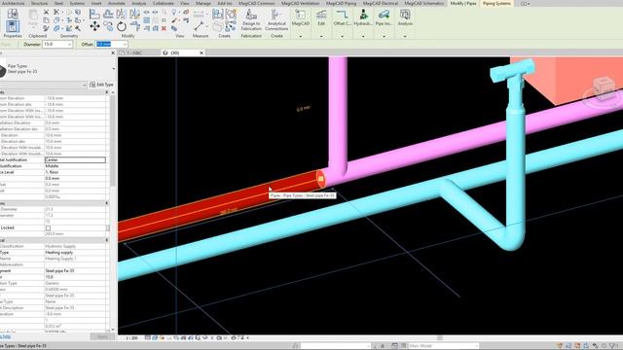Click the Align tool in Modify panel
The width and height of the screenshot is (623, 350).
(94, 15)
